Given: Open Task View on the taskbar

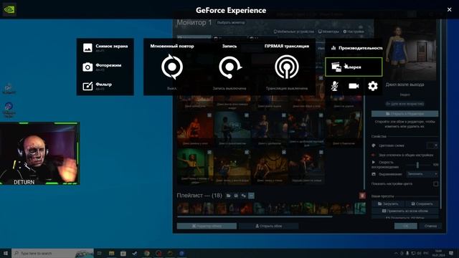Looking at the screenshot, I should pos(99,253).
